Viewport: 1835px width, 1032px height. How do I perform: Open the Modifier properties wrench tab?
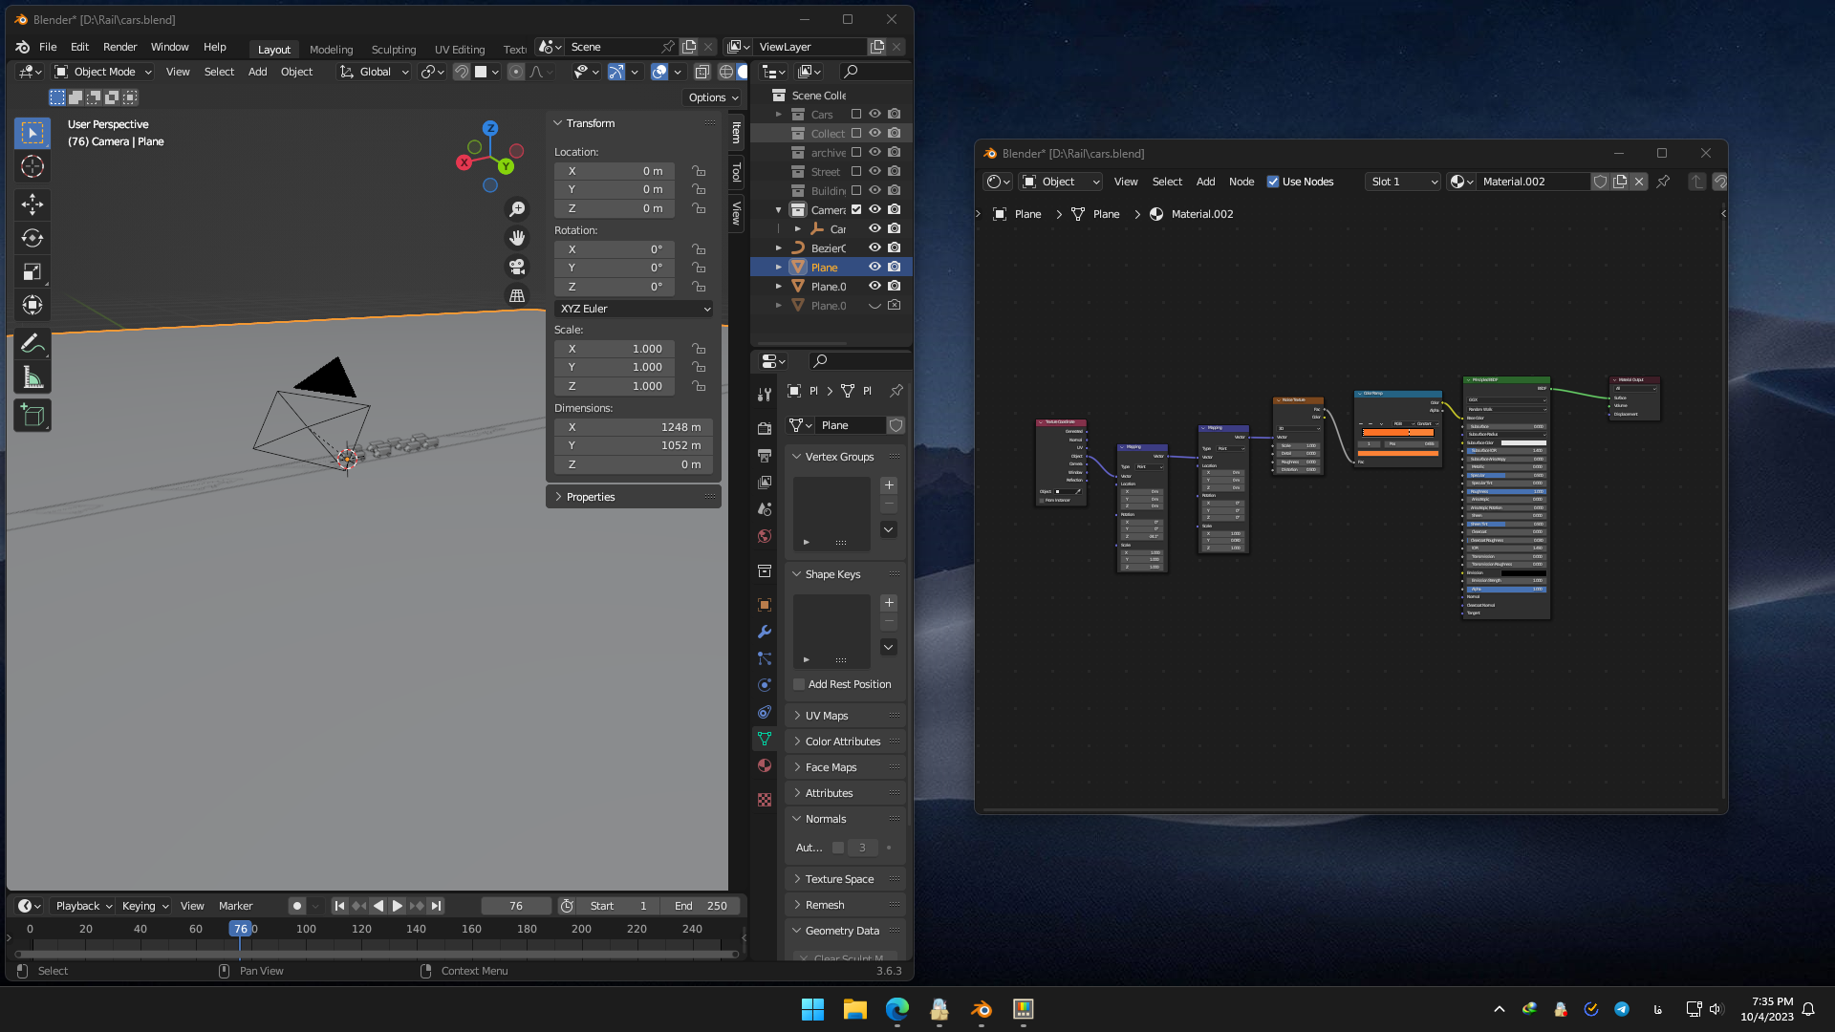764,632
